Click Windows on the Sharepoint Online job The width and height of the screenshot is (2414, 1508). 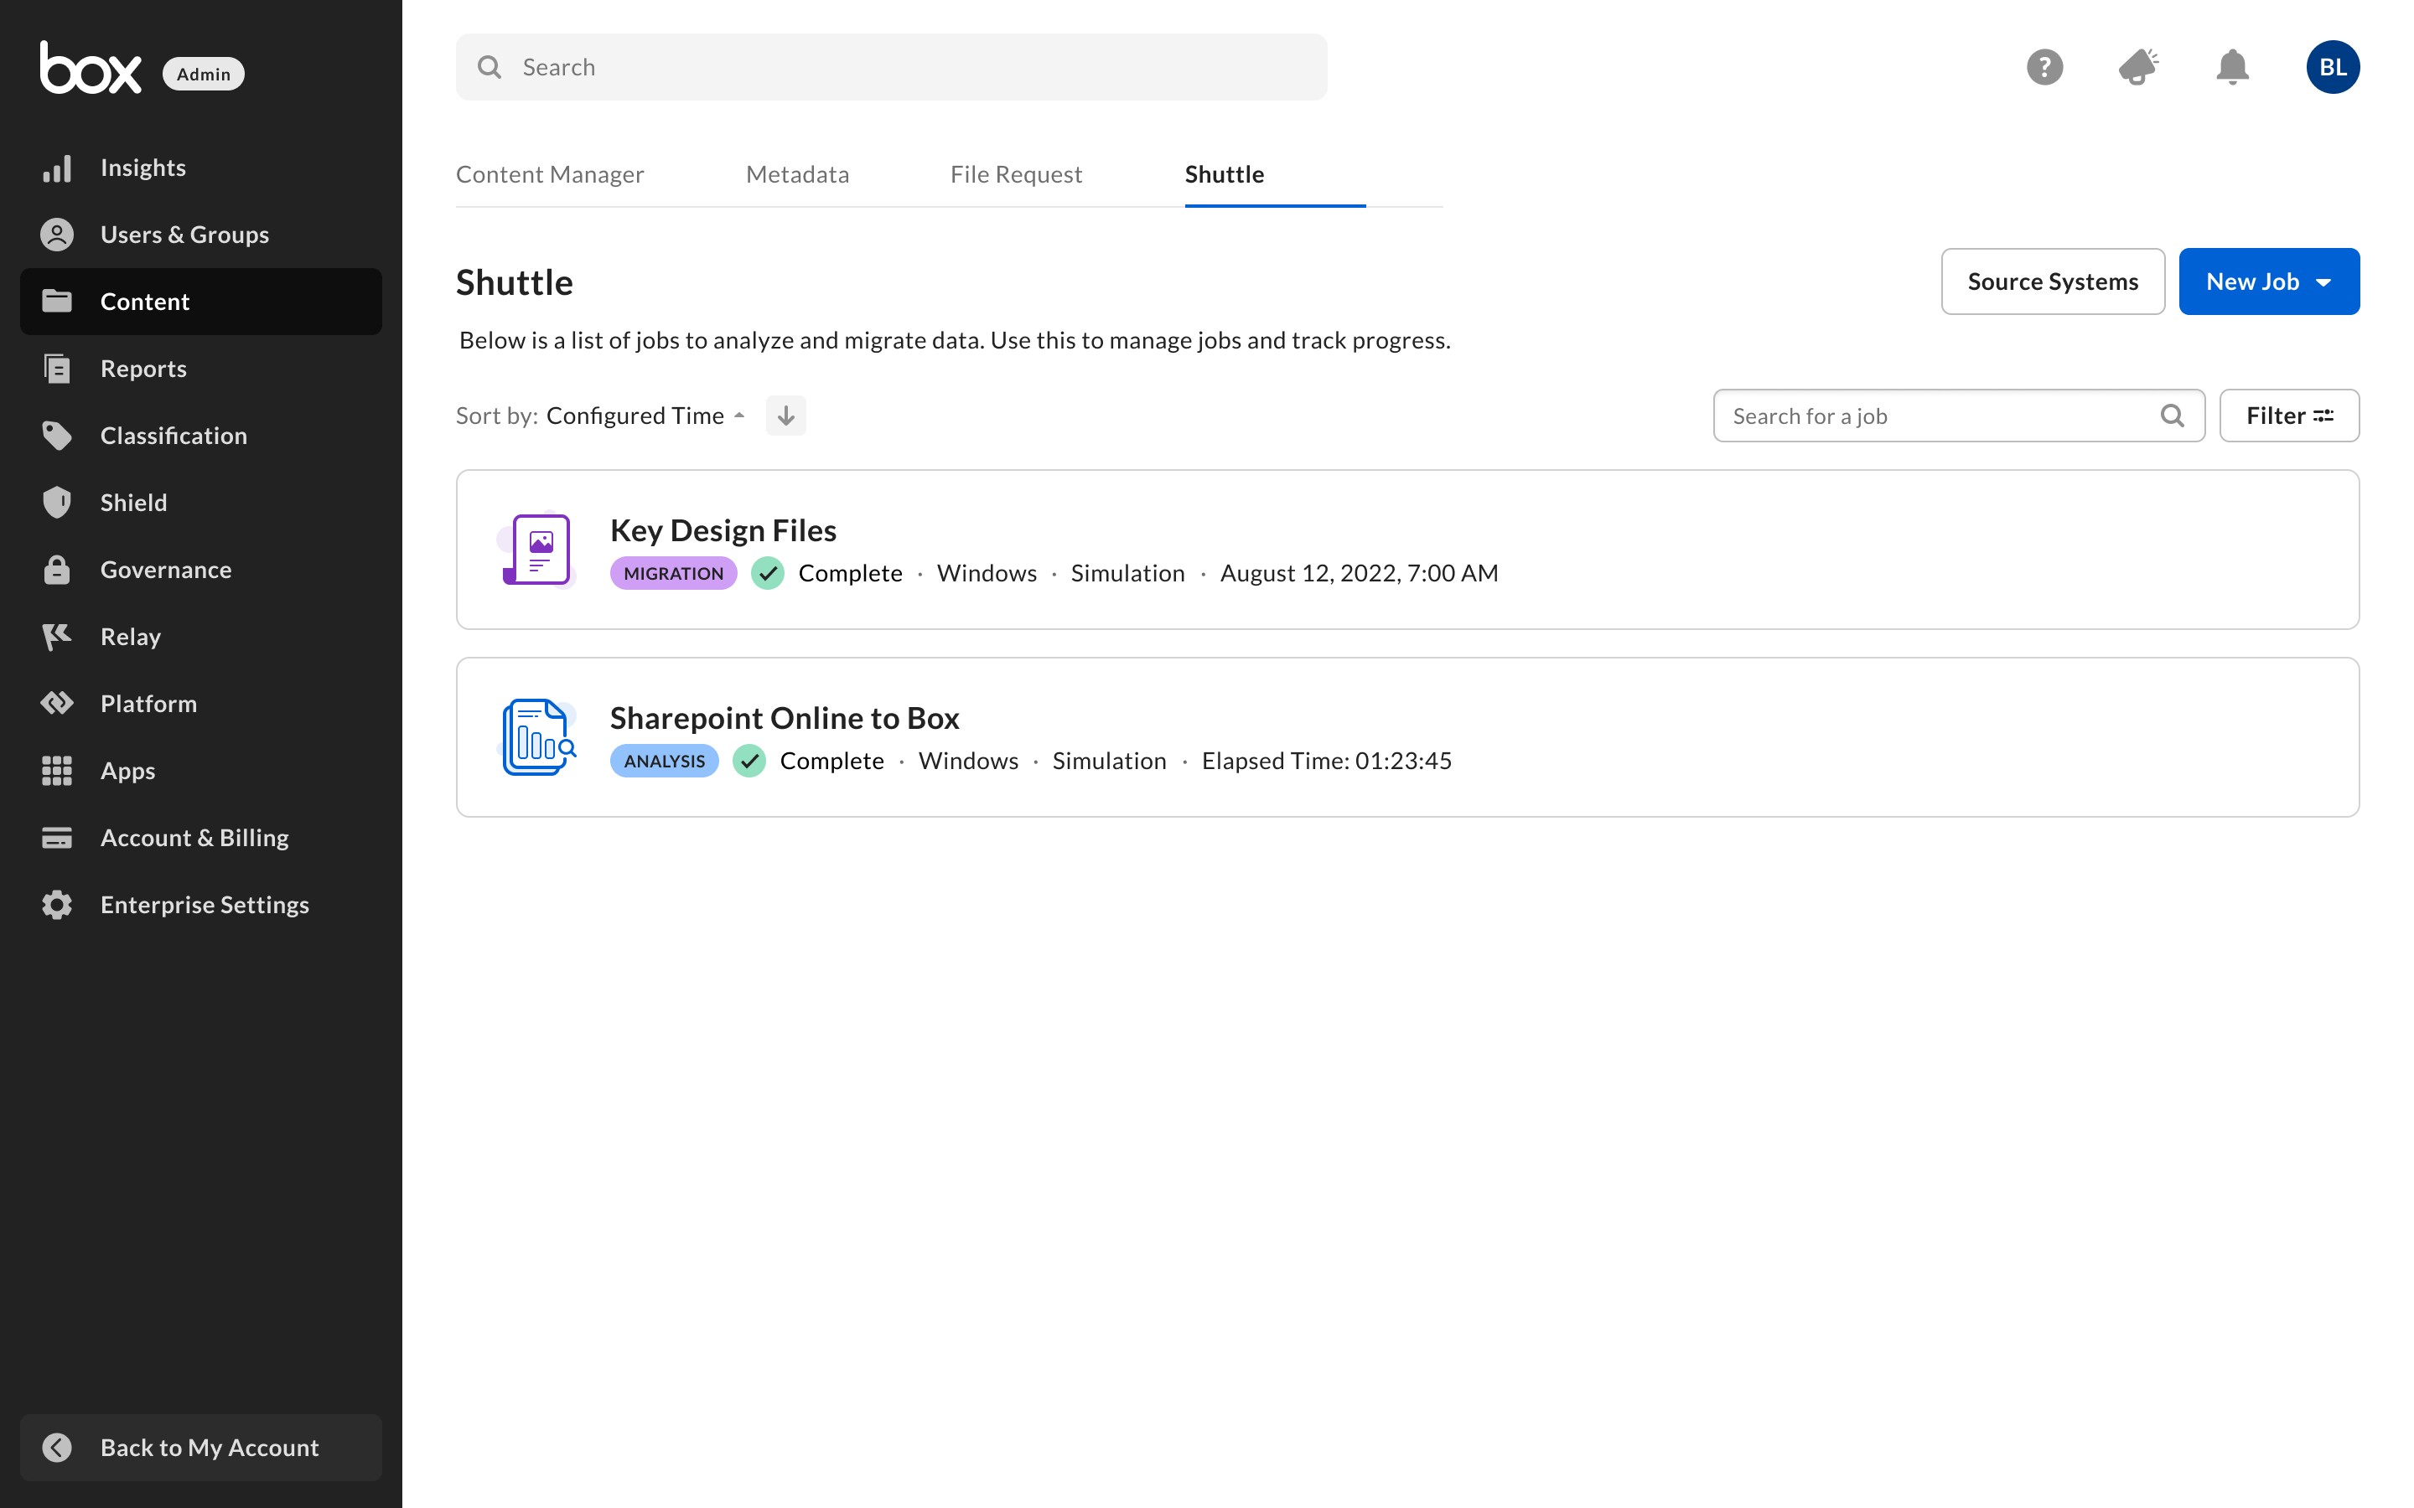pyautogui.click(x=967, y=761)
